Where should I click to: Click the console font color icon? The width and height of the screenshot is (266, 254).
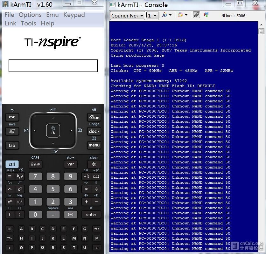tap(164, 15)
